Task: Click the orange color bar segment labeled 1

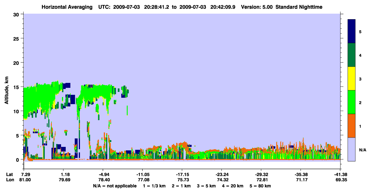Action: click(352, 126)
